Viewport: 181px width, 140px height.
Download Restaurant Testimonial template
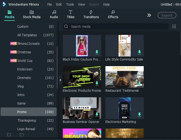[139, 83]
